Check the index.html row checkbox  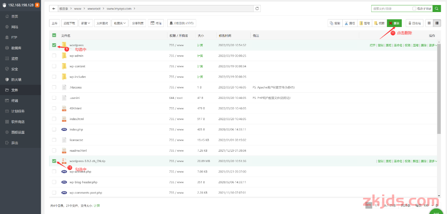pyautogui.click(x=54, y=119)
